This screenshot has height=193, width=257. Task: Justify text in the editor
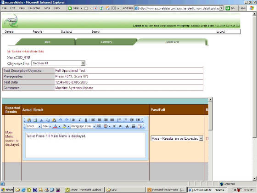coord(112,120)
